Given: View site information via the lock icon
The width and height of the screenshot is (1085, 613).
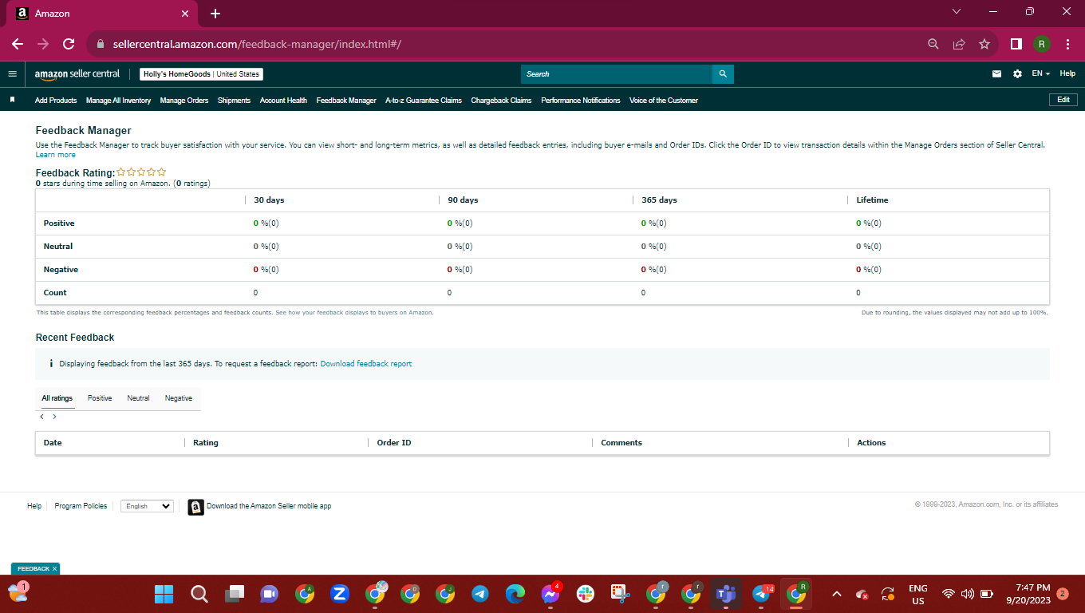Looking at the screenshot, I should (101, 44).
